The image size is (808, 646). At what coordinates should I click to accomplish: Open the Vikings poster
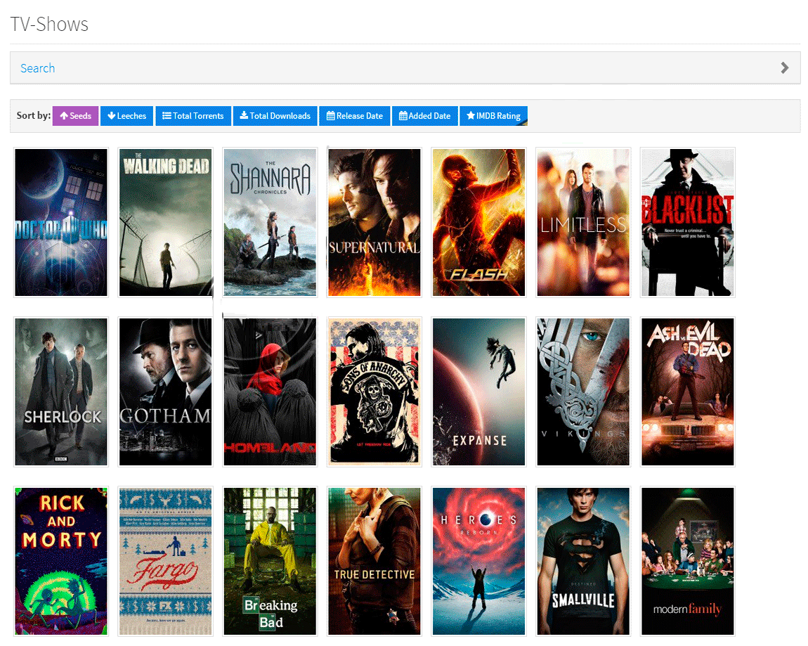point(583,392)
